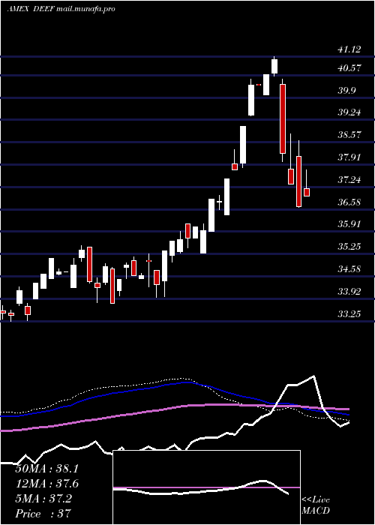This screenshot has width=375, height=525.
Task: Click the 38.57 price level label
Action: point(349,135)
